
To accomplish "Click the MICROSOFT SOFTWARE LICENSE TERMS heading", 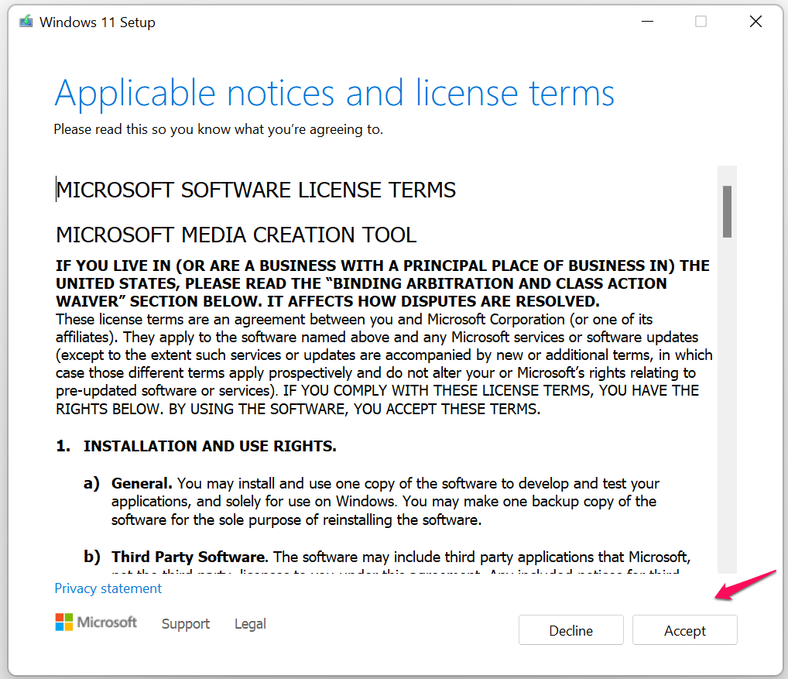I will coord(255,190).
